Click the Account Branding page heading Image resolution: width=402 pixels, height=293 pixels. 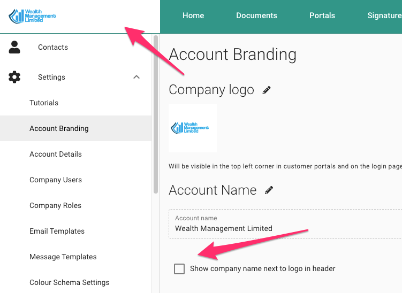point(232,55)
